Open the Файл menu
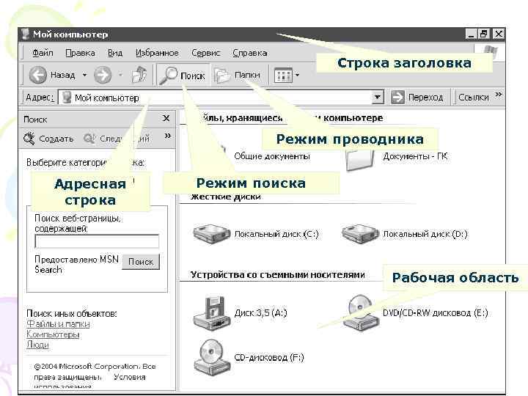 (x=43, y=53)
